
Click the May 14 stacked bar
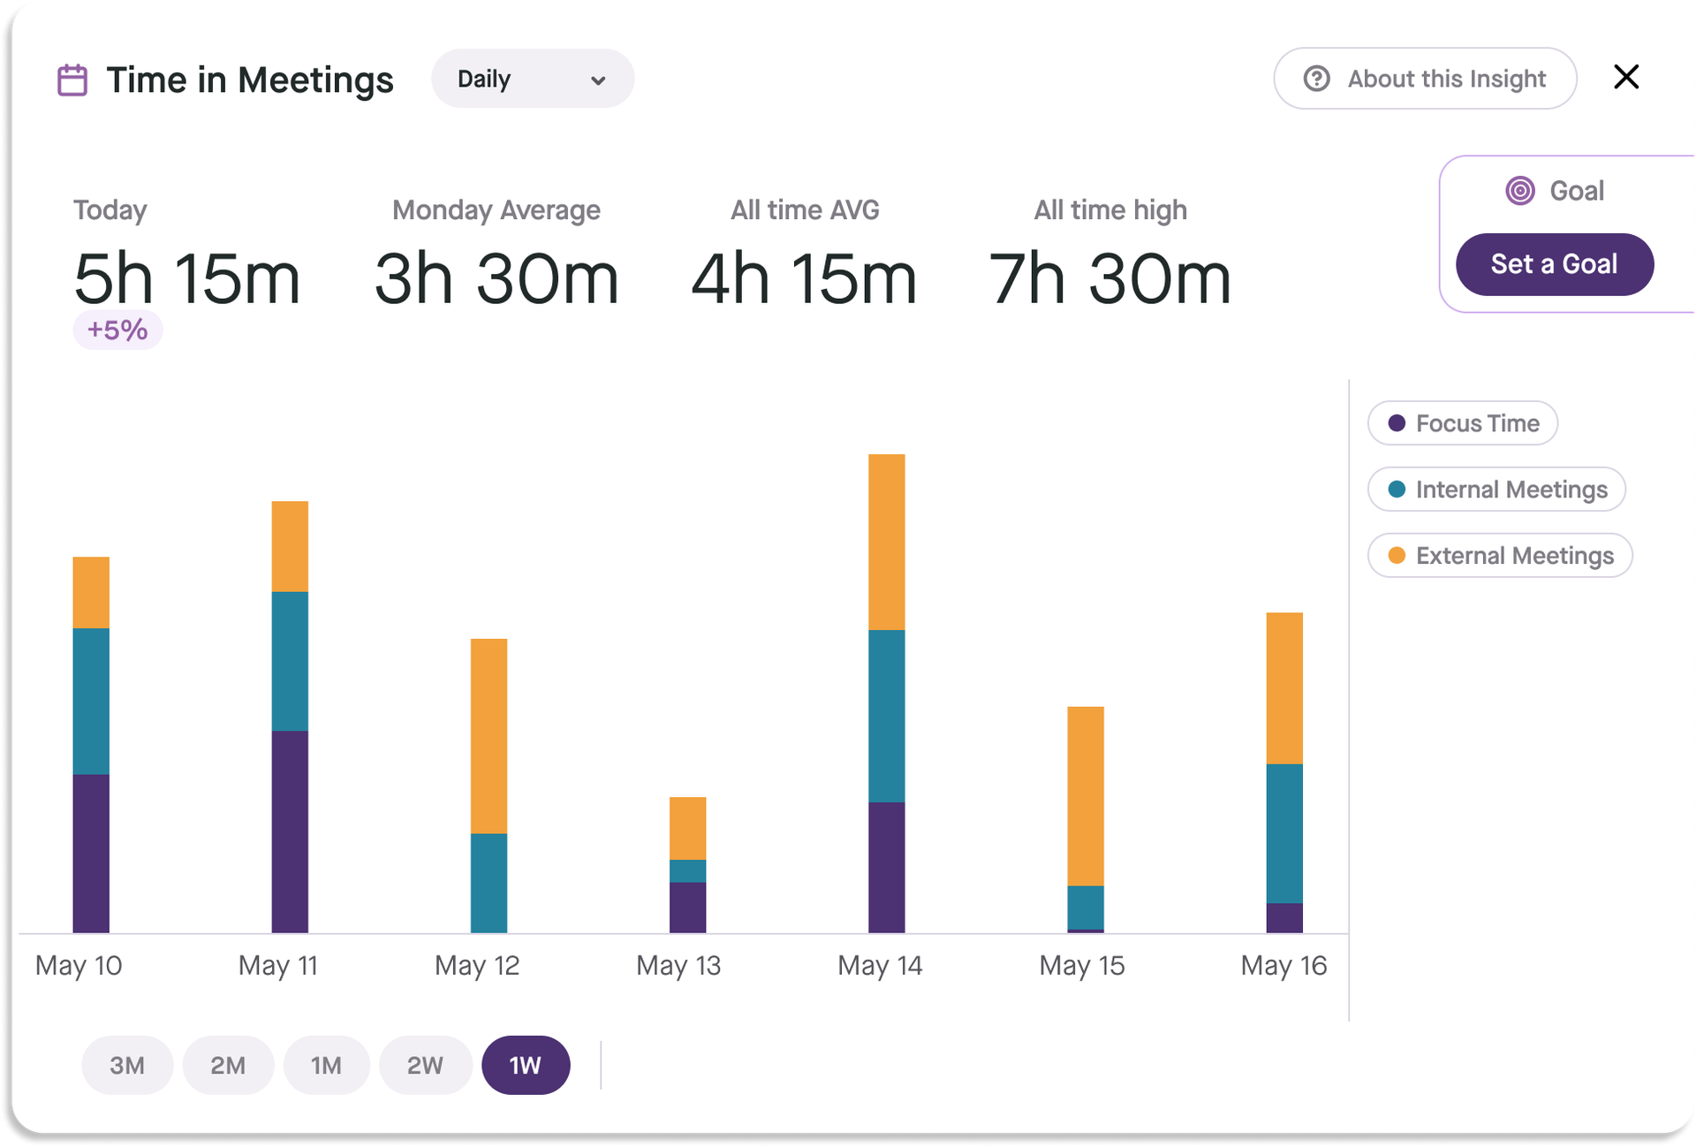(886, 694)
